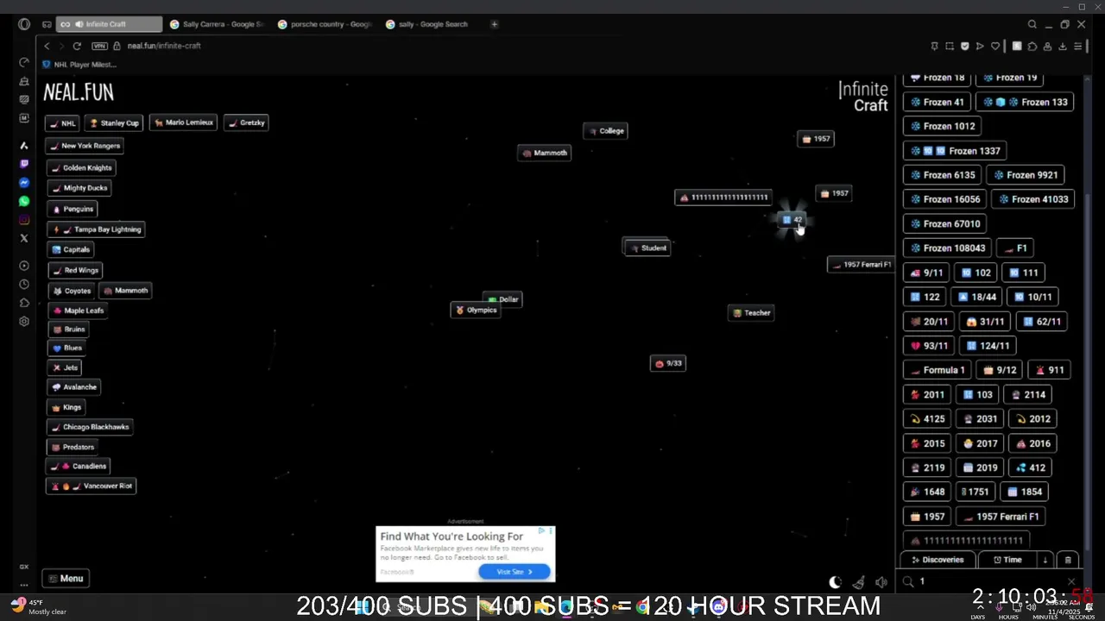Open ad blocker shield icon

coord(965,46)
